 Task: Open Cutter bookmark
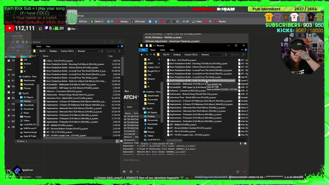[x=197, y=22]
